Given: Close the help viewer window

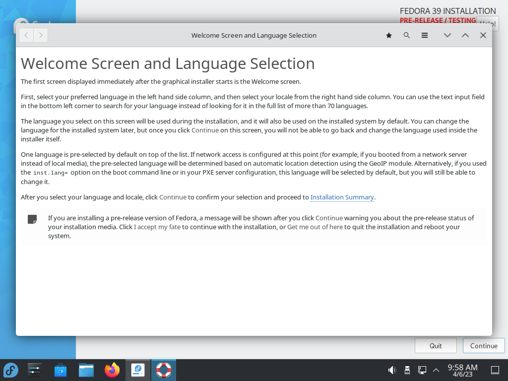Looking at the screenshot, I should (483, 35).
